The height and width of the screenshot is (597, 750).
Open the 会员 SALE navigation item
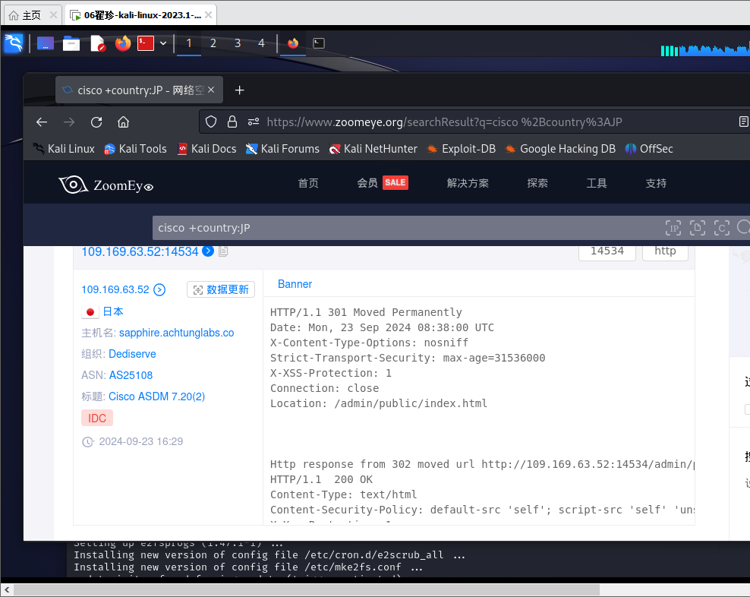pyautogui.click(x=383, y=183)
